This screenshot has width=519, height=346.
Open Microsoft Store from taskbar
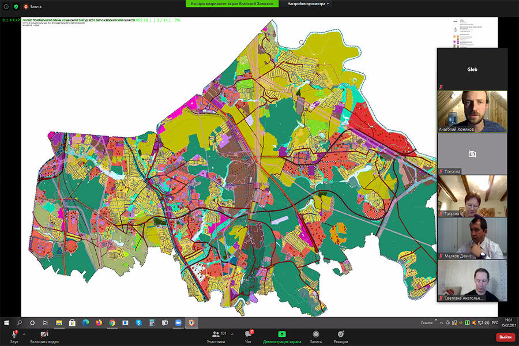72,322
